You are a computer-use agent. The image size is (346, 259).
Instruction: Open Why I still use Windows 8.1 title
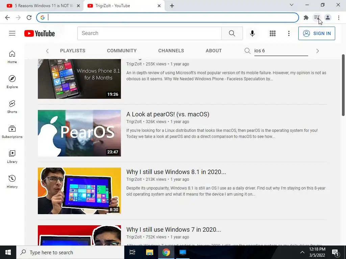click(176, 172)
